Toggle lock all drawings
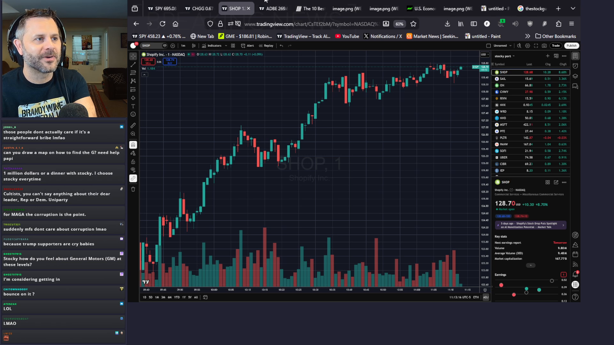Image resolution: width=614 pixels, height=345 pixels. point(133,161)
